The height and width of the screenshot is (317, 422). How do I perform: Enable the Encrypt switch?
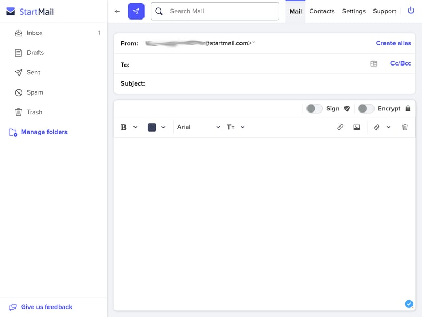point(366,109)
